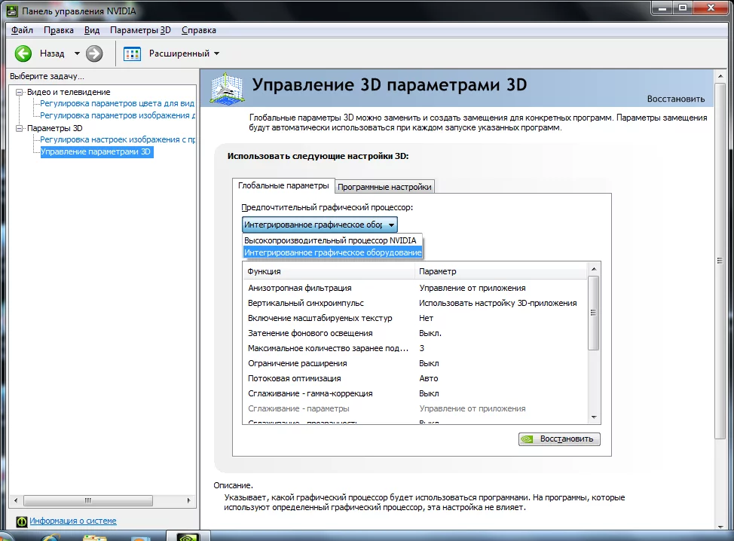Click the settings list vertical scrollbar thumb

click(594, 313)
